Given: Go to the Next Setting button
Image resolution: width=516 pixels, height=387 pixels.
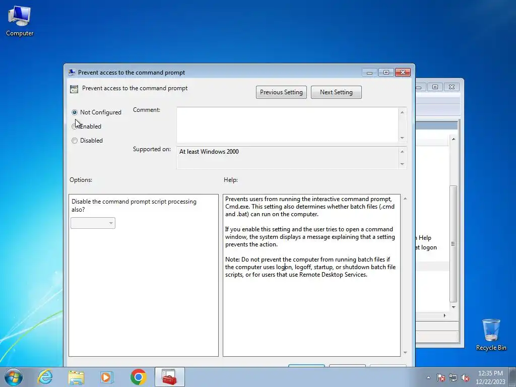Looking at the screenshot, I should [336, 92].
